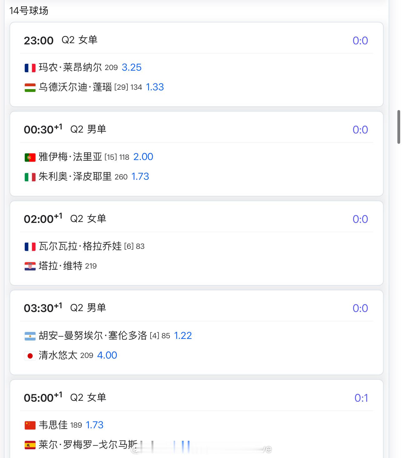Click the French flag beside 玛农·莱昂纳尔
The height and width of the screenshot is (458, 403).
30,68
